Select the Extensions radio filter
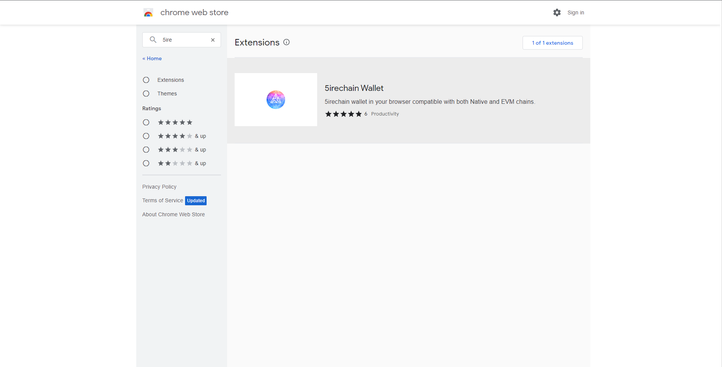This screenshot has height=367, width=722. (x=146, y=80)
